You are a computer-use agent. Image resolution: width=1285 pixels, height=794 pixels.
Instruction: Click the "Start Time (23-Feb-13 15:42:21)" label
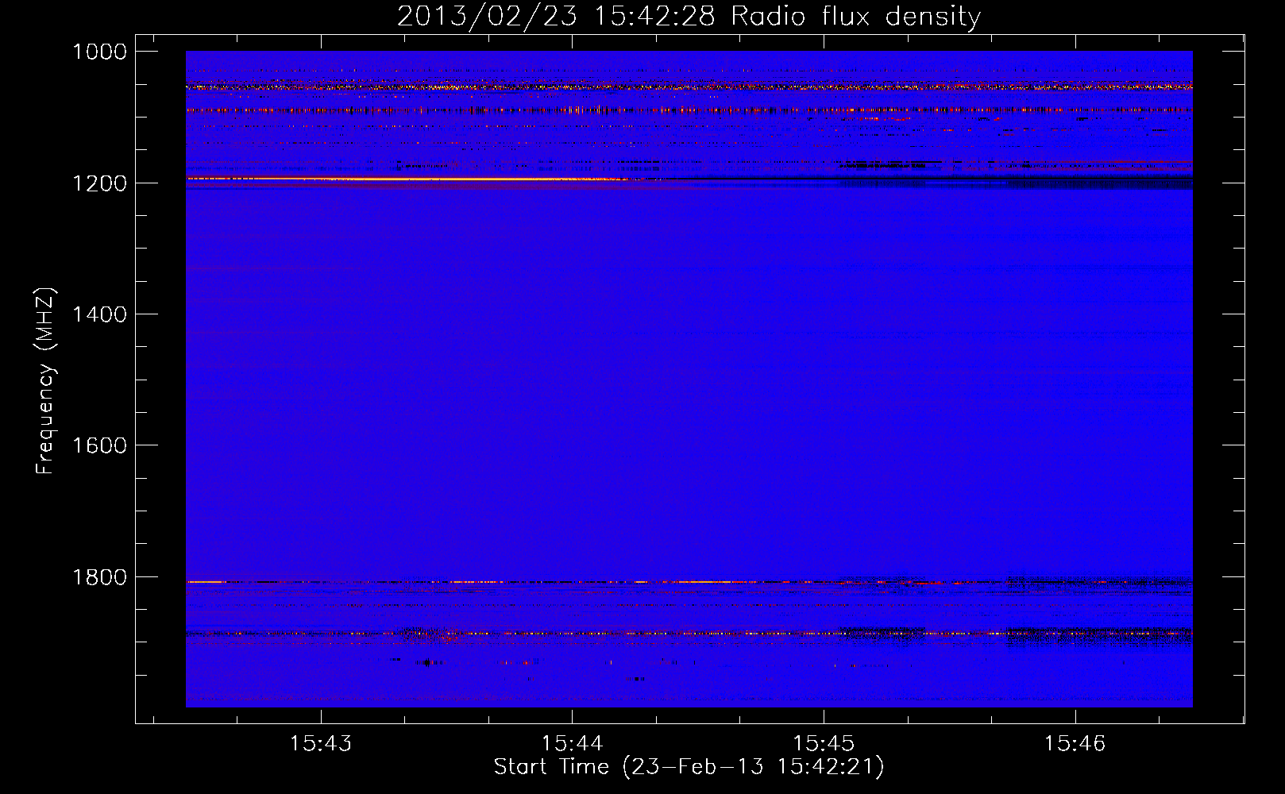tap(689, 767)
